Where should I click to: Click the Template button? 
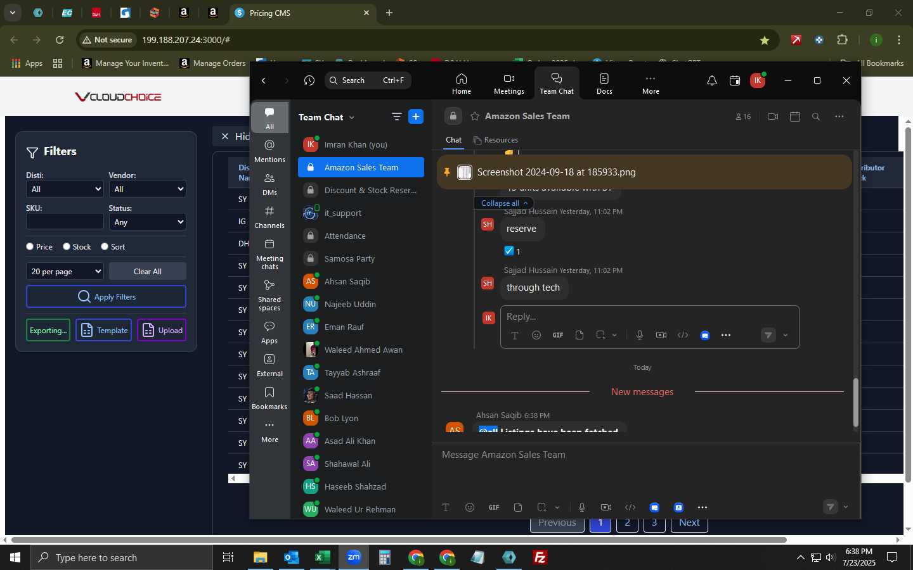103,330
